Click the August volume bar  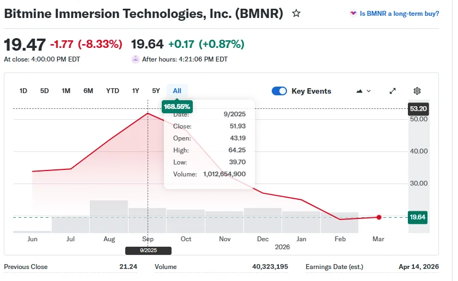109,217
